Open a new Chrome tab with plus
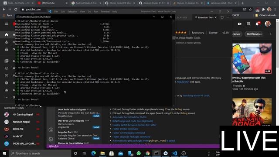The image size is (279, 157). click(x=242, y=3)
